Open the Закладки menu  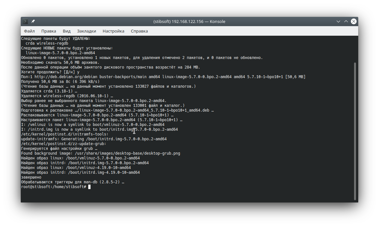(87, 31)
